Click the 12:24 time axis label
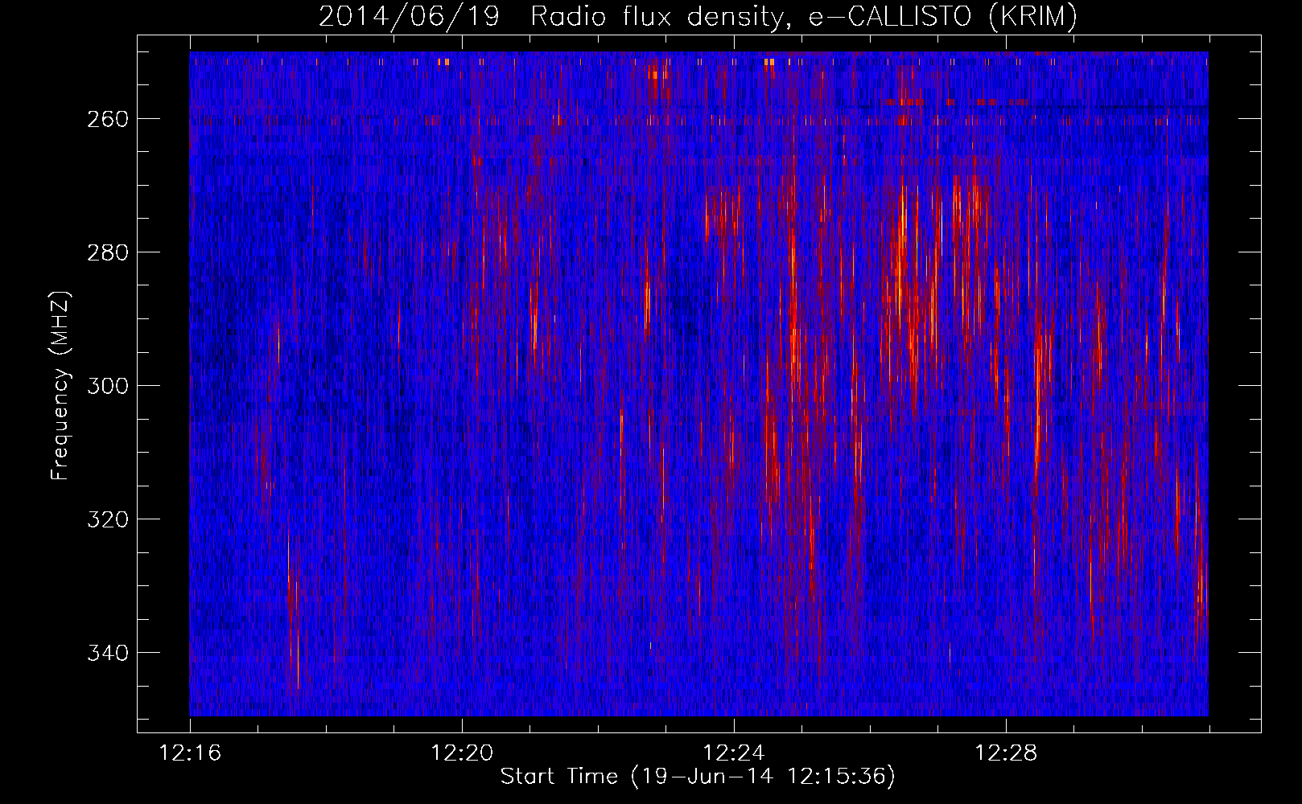The image size is (1302, 804). point(734,753)
